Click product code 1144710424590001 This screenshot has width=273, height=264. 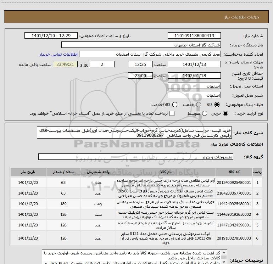coord(234,225)
